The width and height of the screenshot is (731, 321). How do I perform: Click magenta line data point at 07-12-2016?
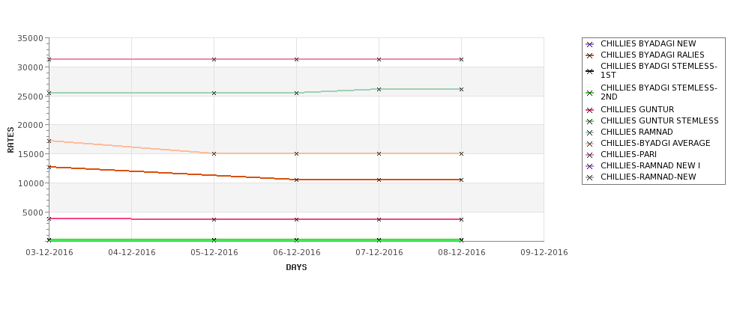click(x=379, y=219)
